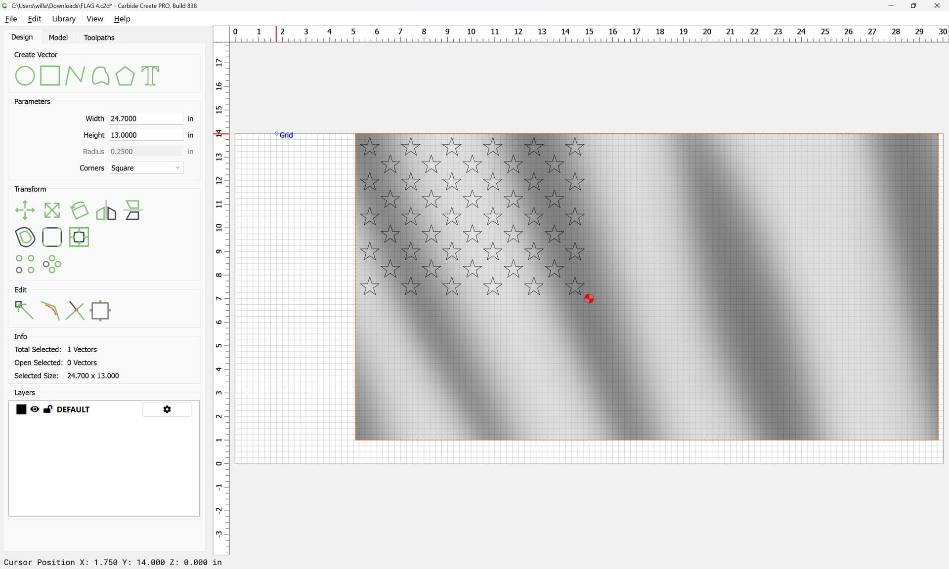
Task: Open the Offset Vector tool
Action: click(25, 237)
